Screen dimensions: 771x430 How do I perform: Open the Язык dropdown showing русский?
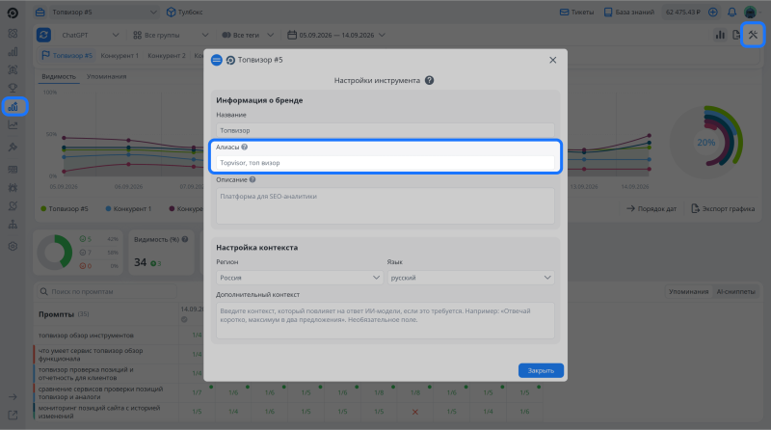(x=470, y=278)
